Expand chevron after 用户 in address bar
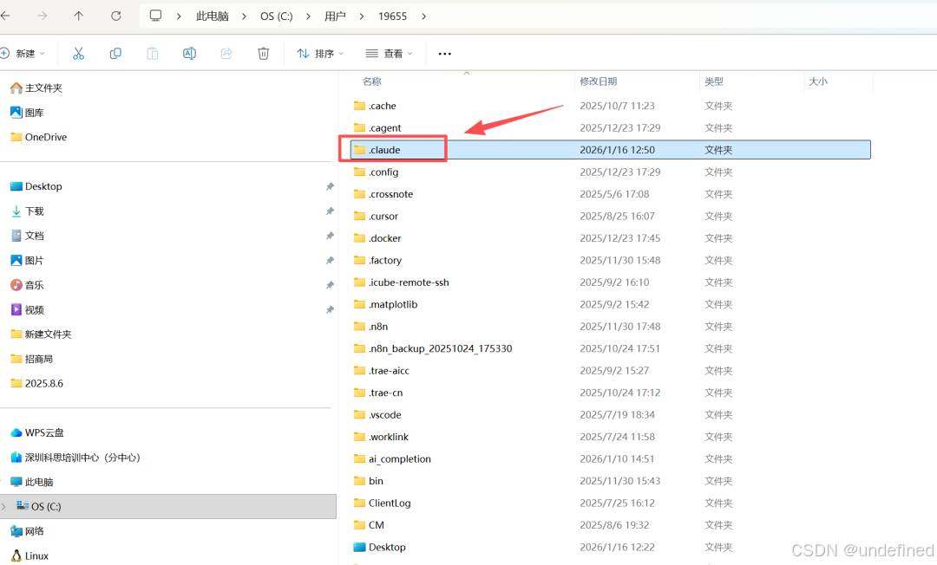Viewport: 937px width, 565px height. tap(362, 16)
